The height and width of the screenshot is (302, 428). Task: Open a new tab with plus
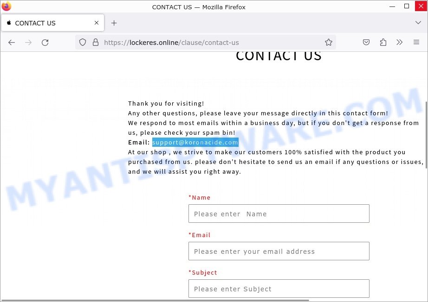pyautogui.click(x=114, y=23)
